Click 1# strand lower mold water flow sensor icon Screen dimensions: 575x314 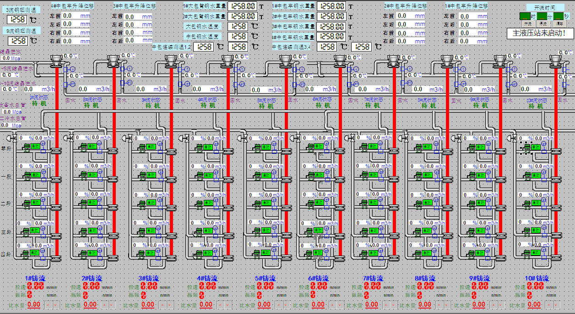pyautogui.click(x=72, y=83)
